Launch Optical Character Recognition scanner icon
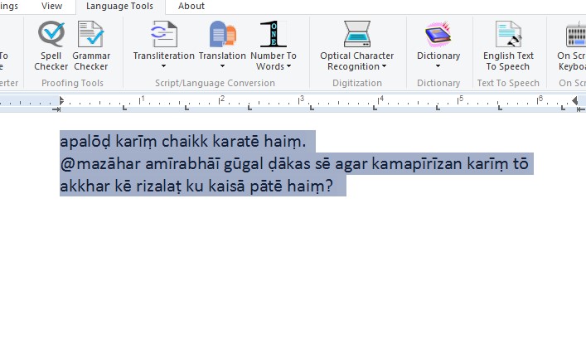Image resolution: width=586 pixels, height=339 pixels. 357,35
